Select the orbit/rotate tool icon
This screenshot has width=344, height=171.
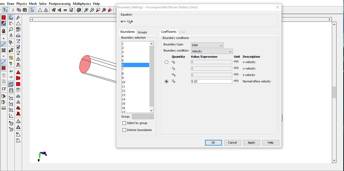coord(11,18)
